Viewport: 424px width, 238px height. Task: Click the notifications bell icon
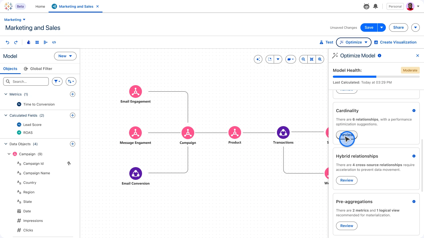(x=376, y=6)
